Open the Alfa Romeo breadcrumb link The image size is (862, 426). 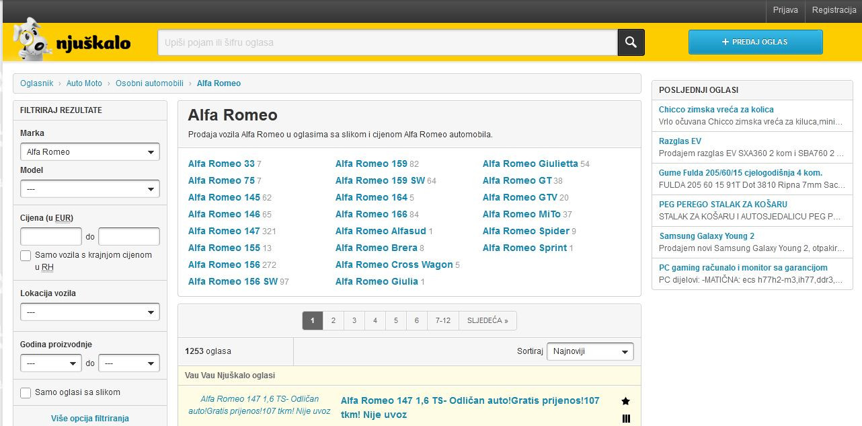point(219,83)
